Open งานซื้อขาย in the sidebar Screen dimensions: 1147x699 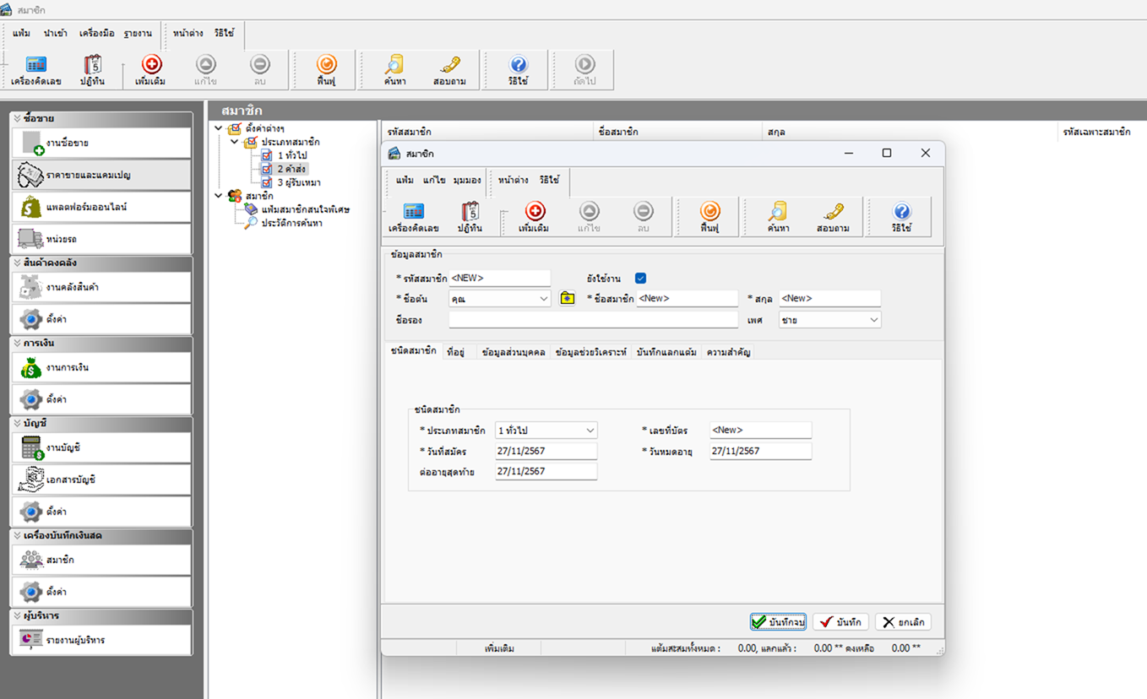pos(101,144)
